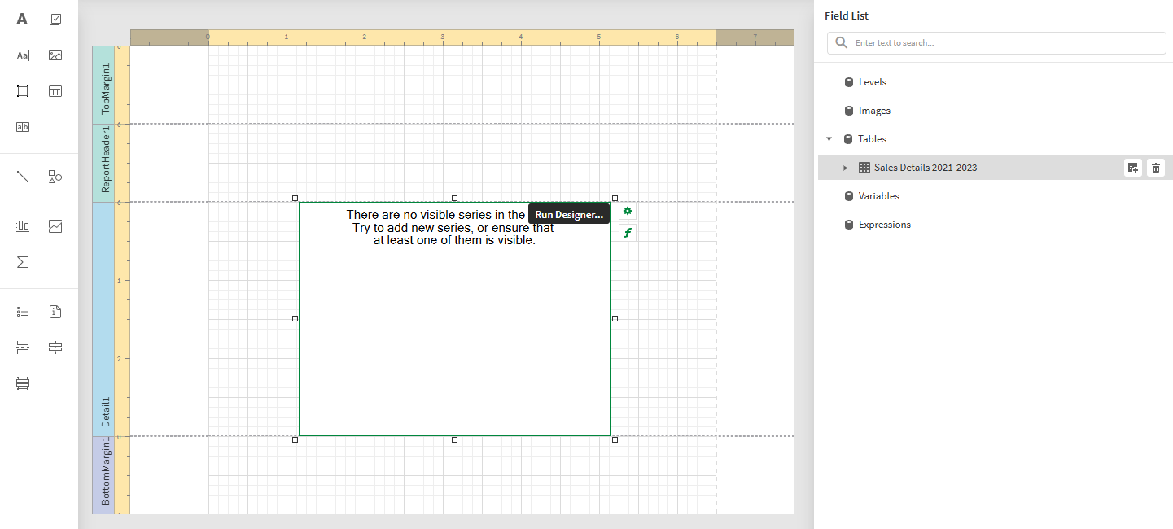Image resolution: width=1173 pixels, height=529 pixels.
Task: Click inside the Field List search box
Action: (x=996, y=42)
